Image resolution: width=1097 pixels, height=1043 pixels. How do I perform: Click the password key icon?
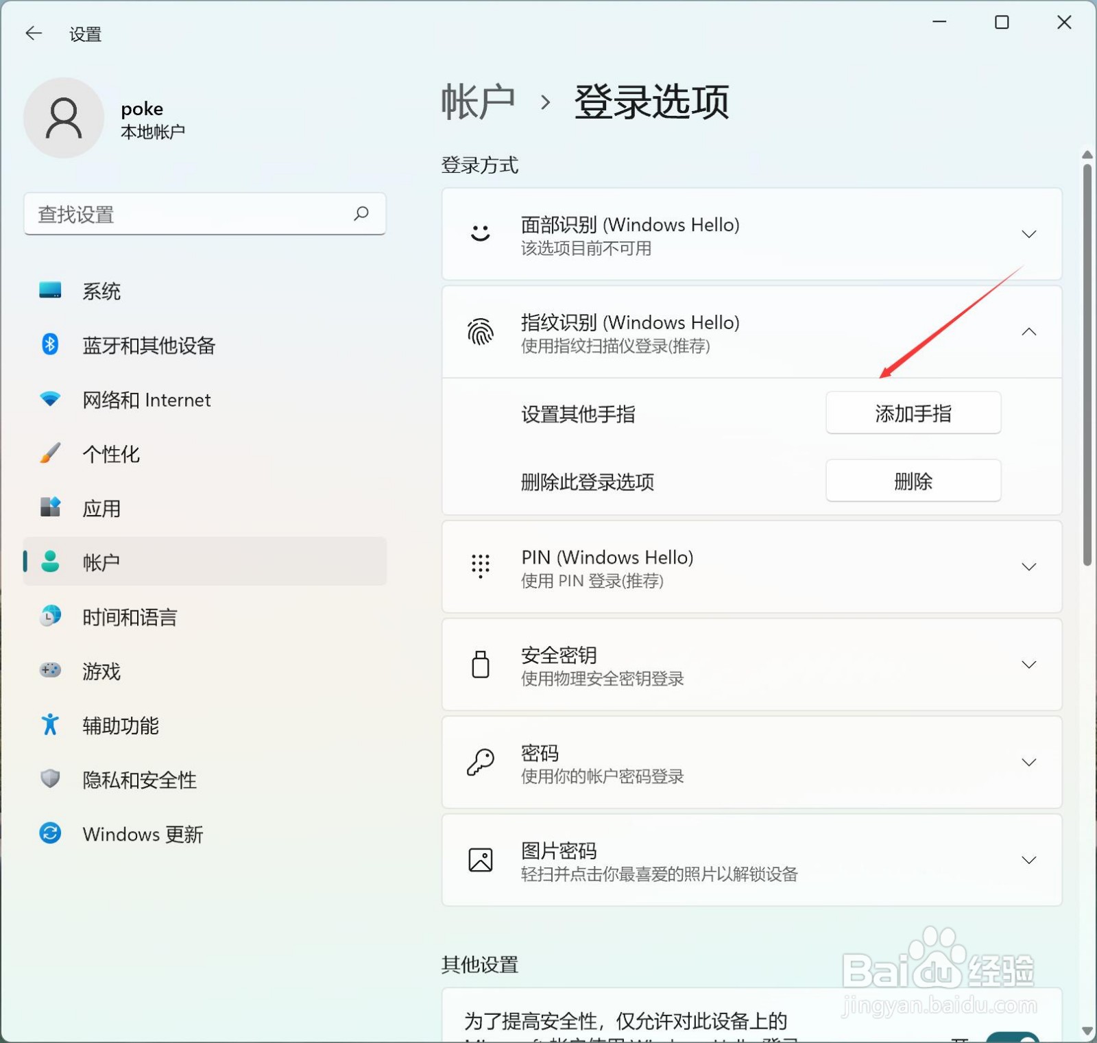point(481,762)
